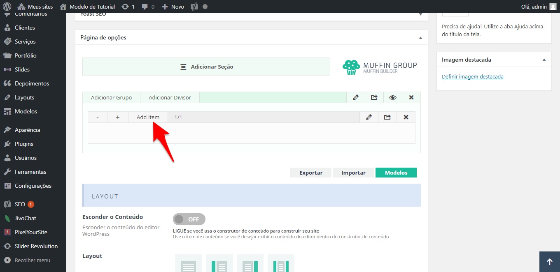This screenshot has height=272, width=560.
Task: Open Slider Revolution in the sidebar
Action: pos(36,246)
